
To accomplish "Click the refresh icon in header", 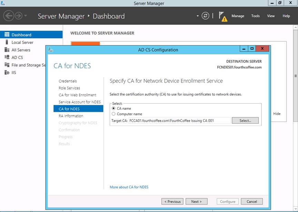I will pyautogui.click(x=206, y=16).
